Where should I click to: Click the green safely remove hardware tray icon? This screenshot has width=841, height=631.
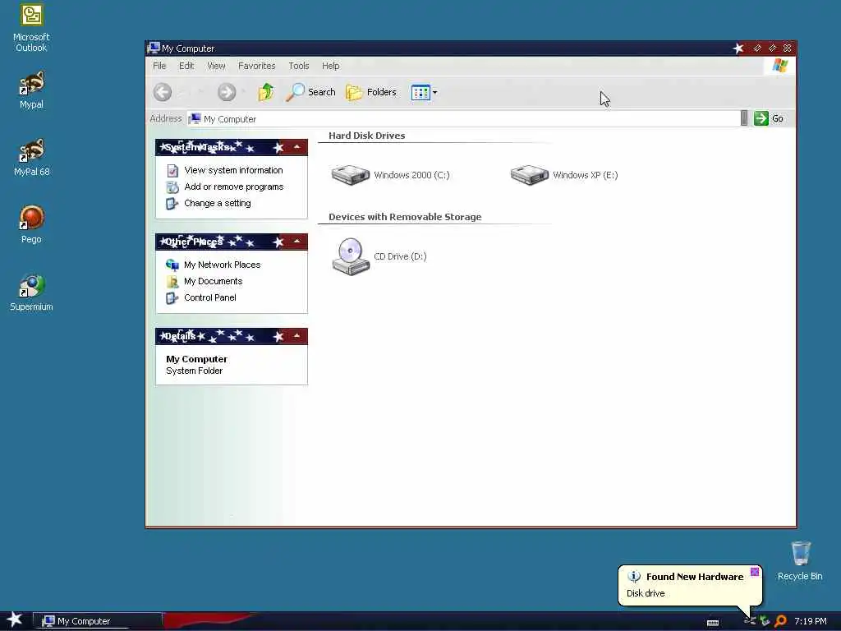point(765,621)
